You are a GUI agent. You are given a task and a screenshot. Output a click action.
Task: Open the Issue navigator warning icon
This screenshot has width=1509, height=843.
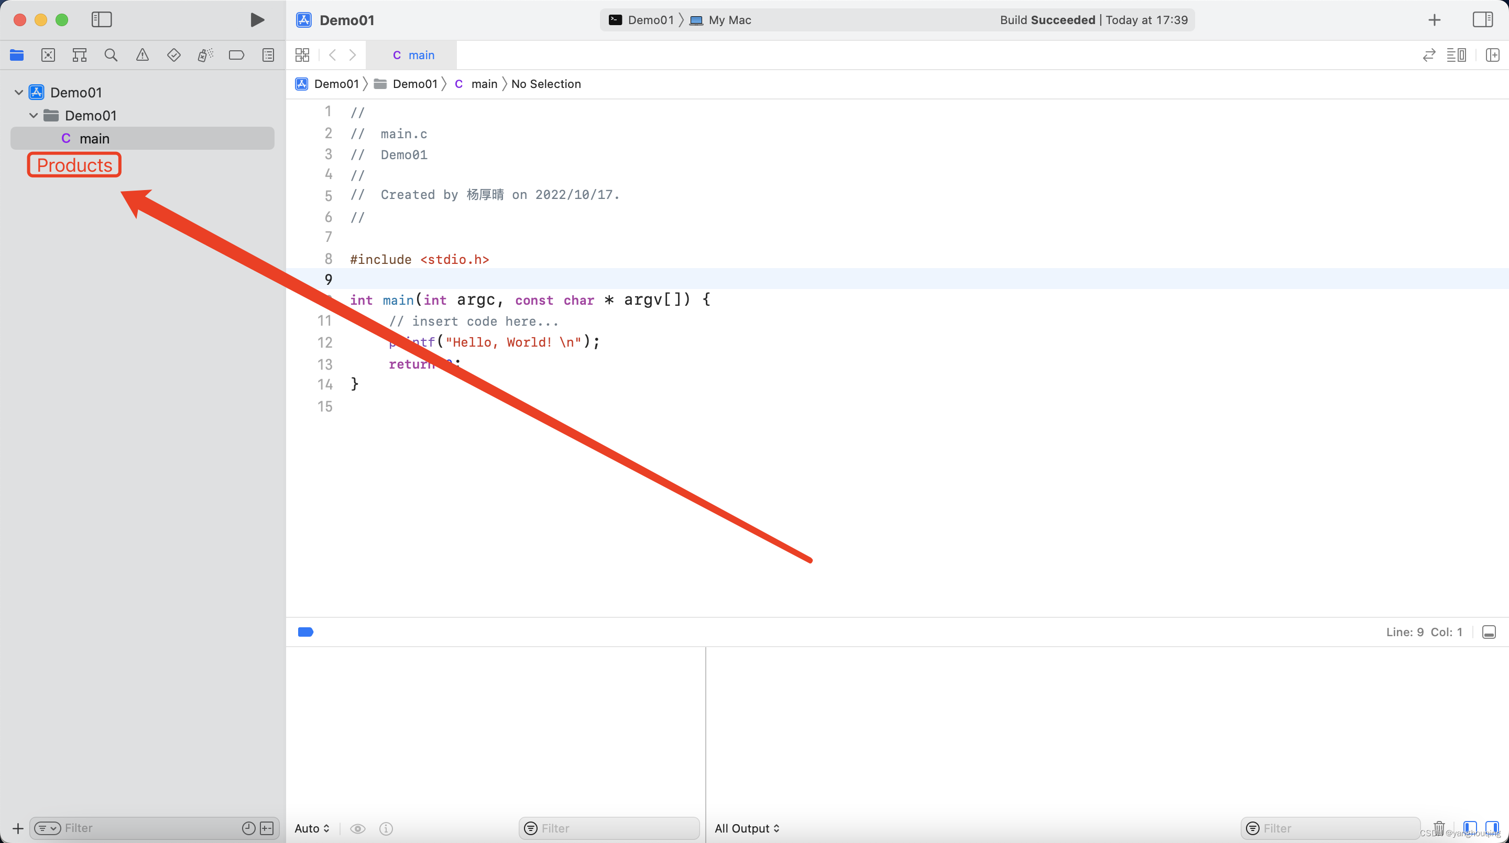143,55
